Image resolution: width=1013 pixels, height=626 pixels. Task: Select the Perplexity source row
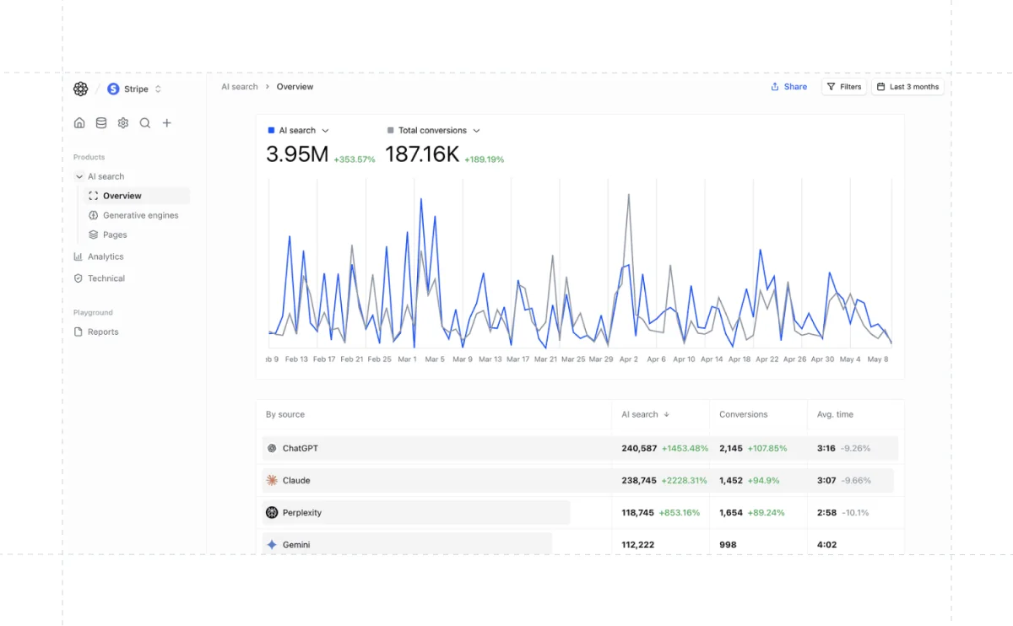pyautogui.click(x=580, y=512)
